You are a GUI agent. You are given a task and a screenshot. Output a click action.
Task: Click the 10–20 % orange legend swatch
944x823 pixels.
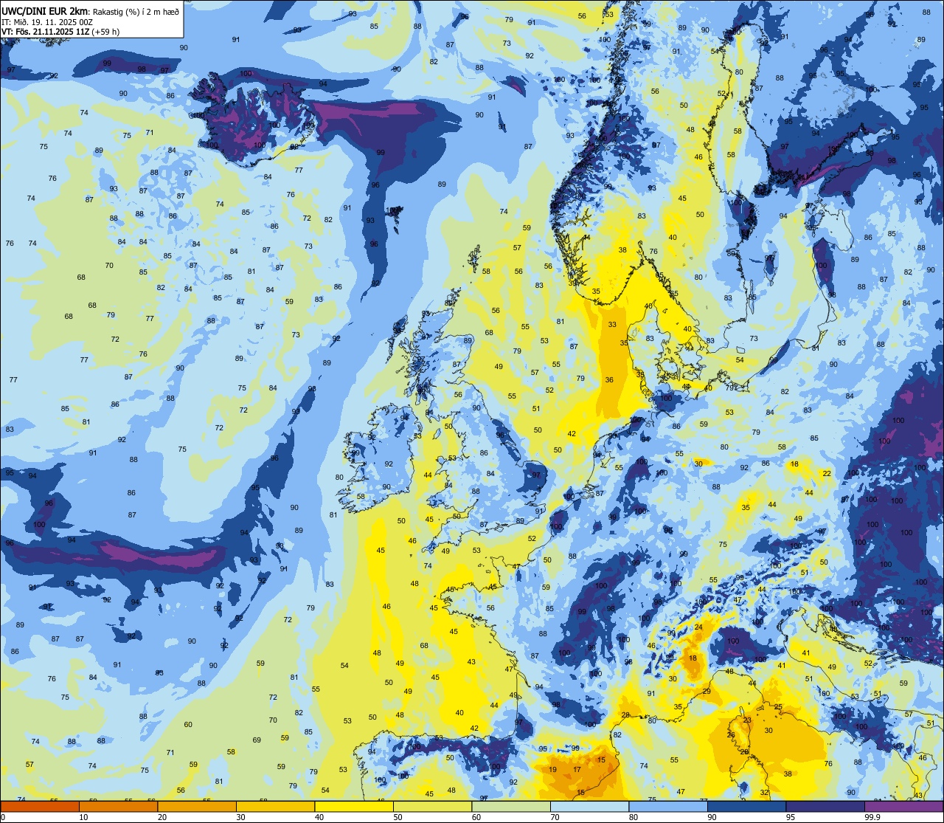coord(119,807)
